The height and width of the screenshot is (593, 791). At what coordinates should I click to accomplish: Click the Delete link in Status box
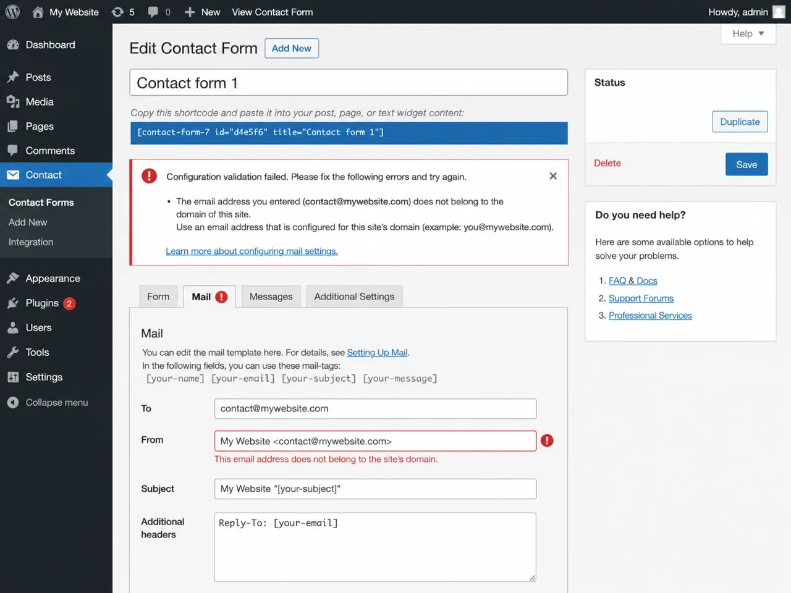click(607, 163)
